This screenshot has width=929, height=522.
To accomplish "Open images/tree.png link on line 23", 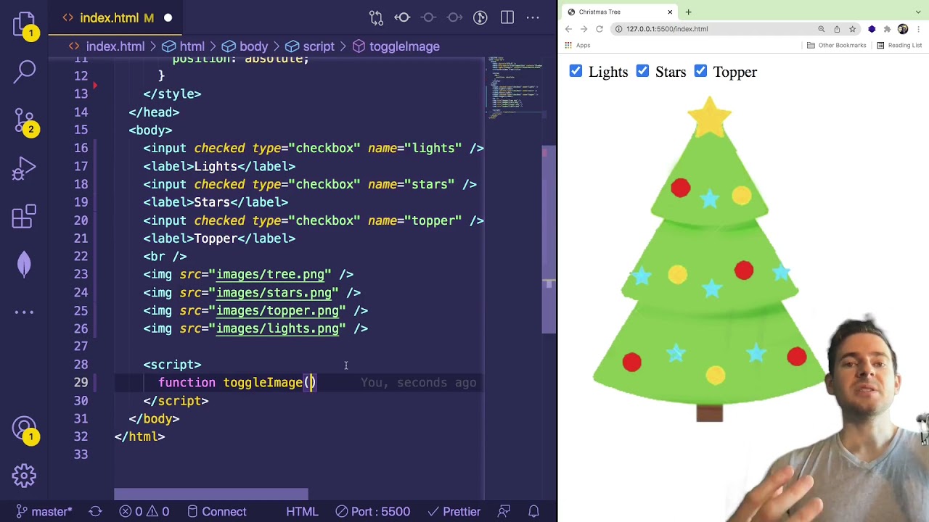I will click(270, 275).
